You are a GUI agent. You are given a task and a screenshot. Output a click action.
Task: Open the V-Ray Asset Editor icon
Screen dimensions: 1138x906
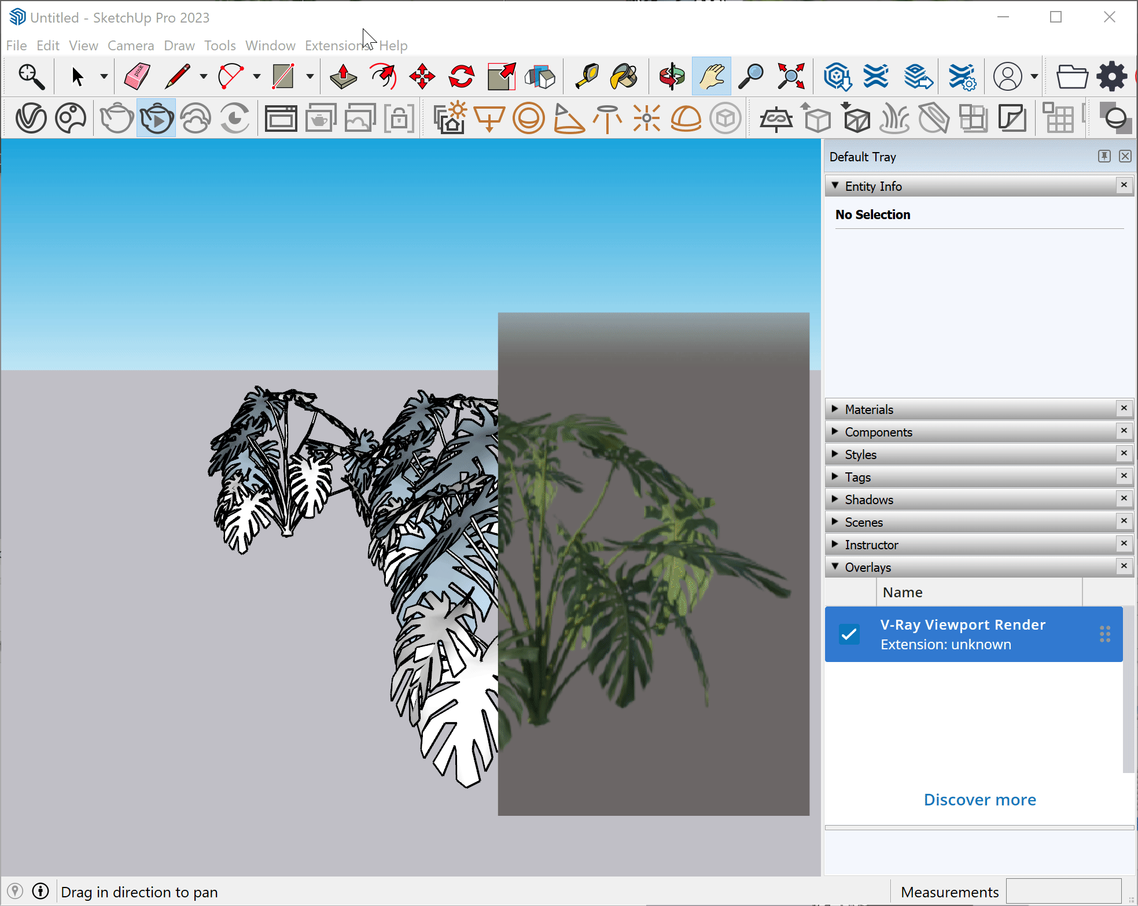(31, 119)
